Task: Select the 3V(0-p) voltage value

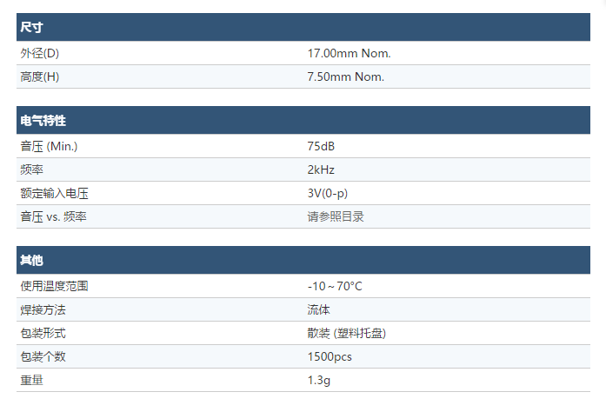Action: [328, 193]
